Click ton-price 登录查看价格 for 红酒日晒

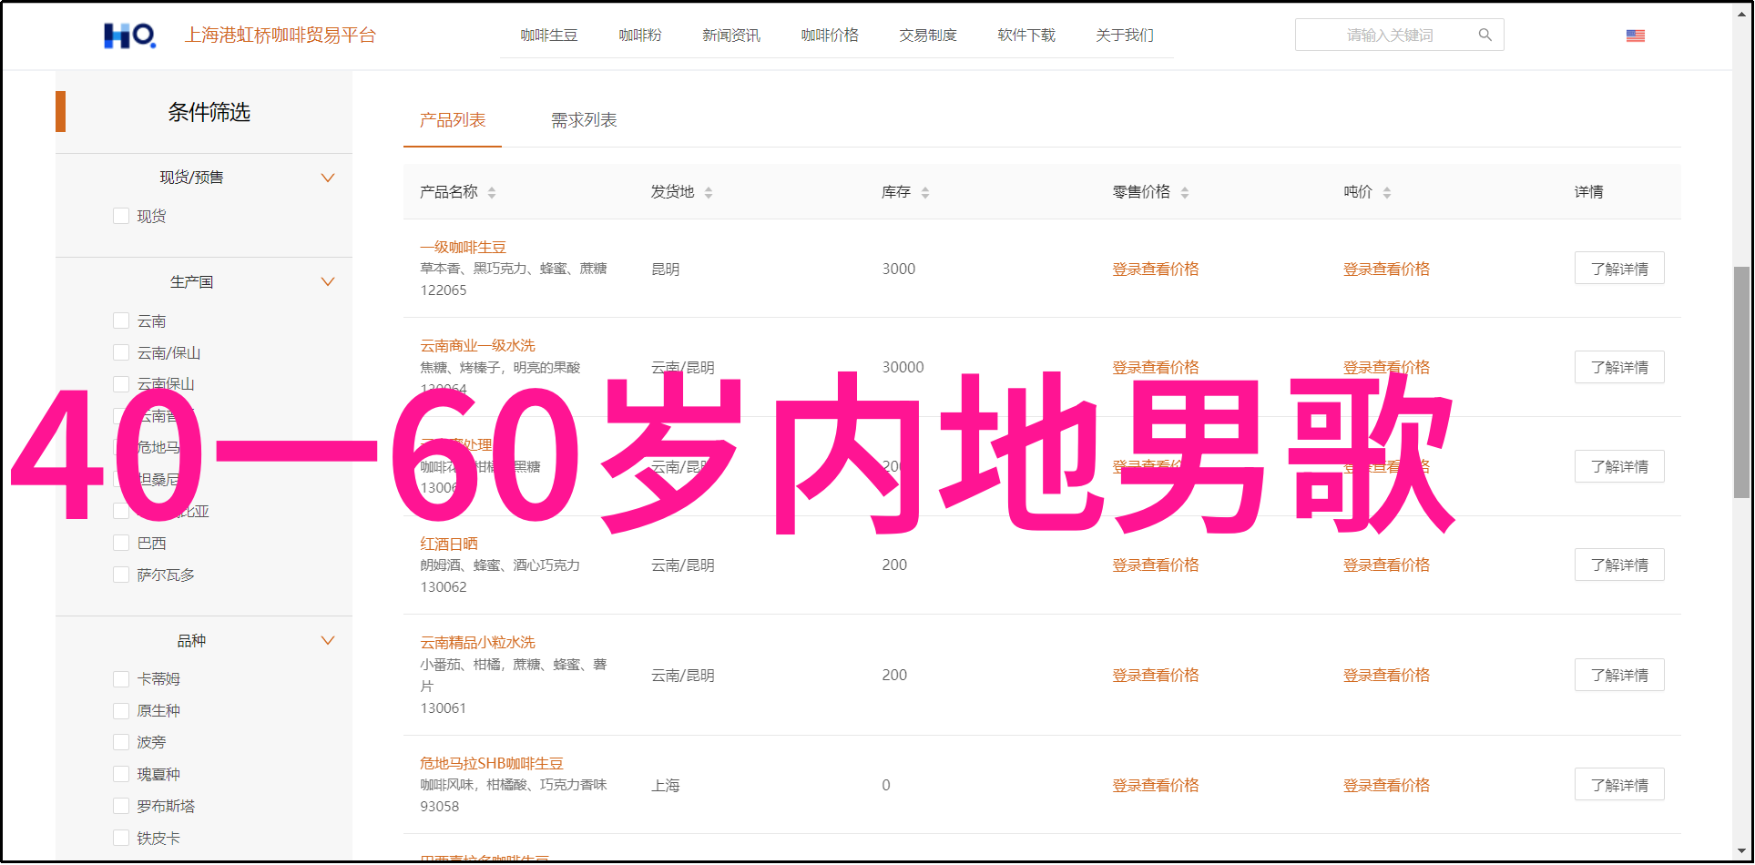pyautogui.click(x=1386, y=565)
